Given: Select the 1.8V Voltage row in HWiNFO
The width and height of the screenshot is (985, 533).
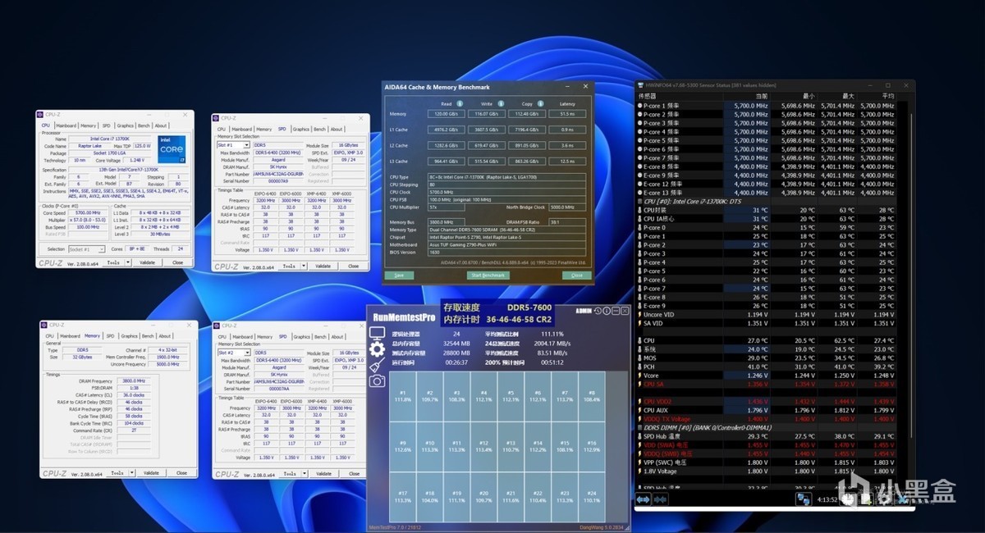Looking at the screenshot, I should click(767, 471).
